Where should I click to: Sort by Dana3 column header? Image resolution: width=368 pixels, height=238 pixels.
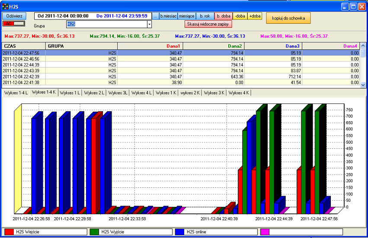273,46
